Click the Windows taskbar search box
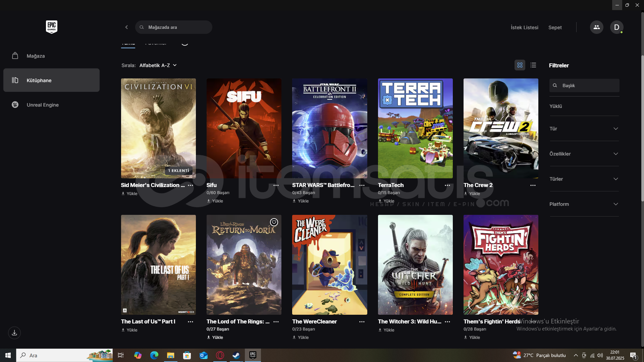 (64, 355)
